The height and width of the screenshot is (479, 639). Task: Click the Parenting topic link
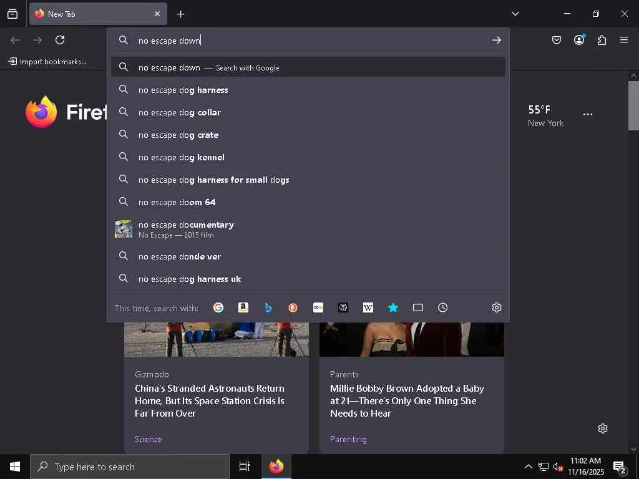348,439
